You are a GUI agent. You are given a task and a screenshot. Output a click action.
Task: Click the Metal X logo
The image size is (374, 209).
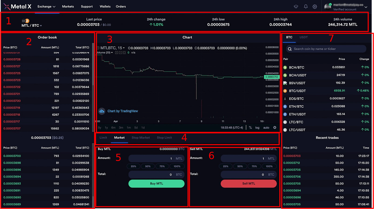tap(17, 6)
